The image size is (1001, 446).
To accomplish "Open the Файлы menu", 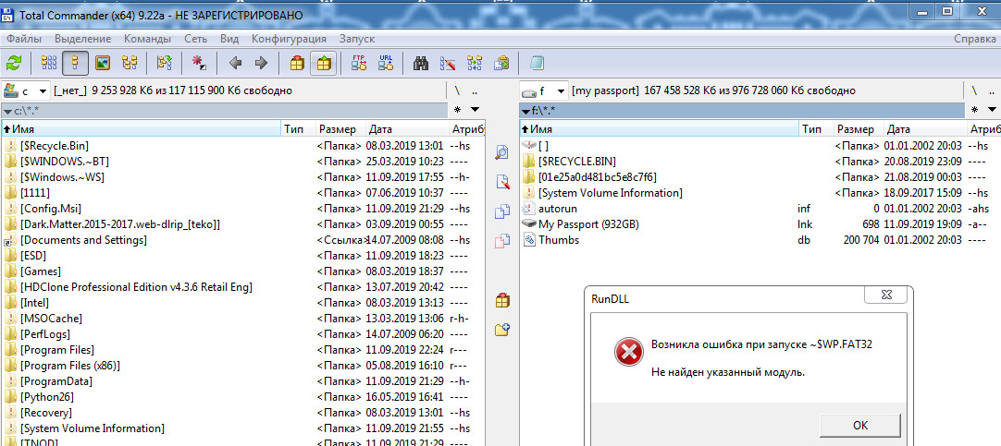I will pos(26,39).
